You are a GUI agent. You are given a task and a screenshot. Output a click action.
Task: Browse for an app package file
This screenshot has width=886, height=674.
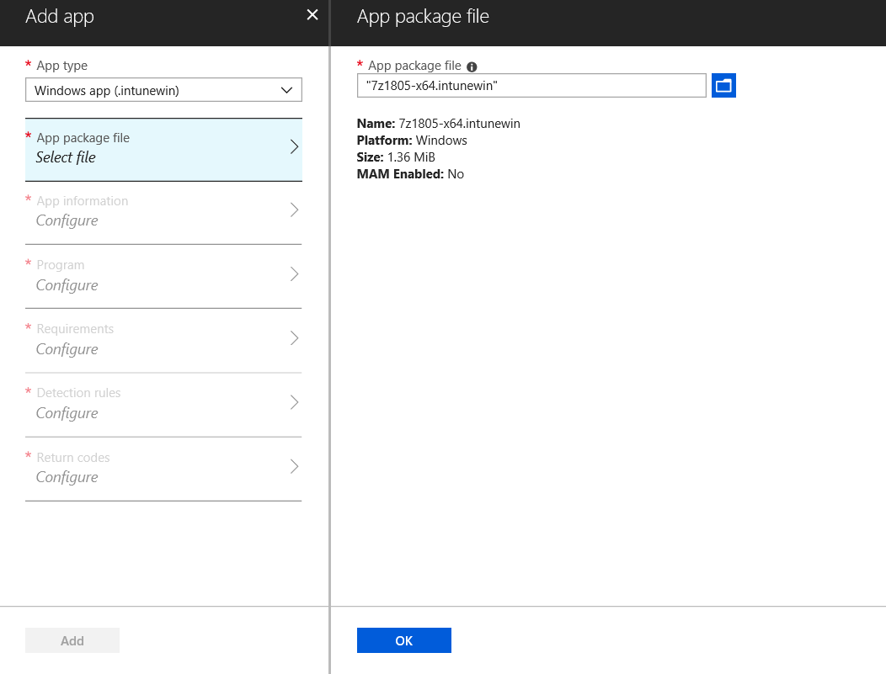coord(723,85)
